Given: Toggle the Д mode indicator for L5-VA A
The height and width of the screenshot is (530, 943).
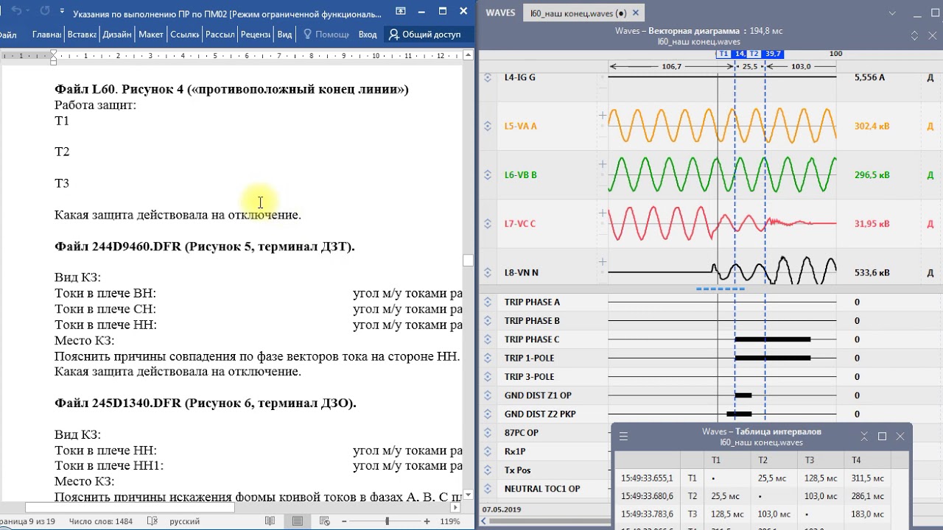Looking at the screenshot, I should coord(930,126).
